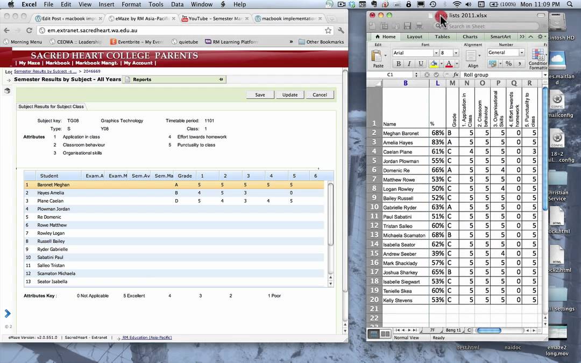Open browser wrench settings menu
The height and width of the screenshot is (363, 581).
[341, 31]
